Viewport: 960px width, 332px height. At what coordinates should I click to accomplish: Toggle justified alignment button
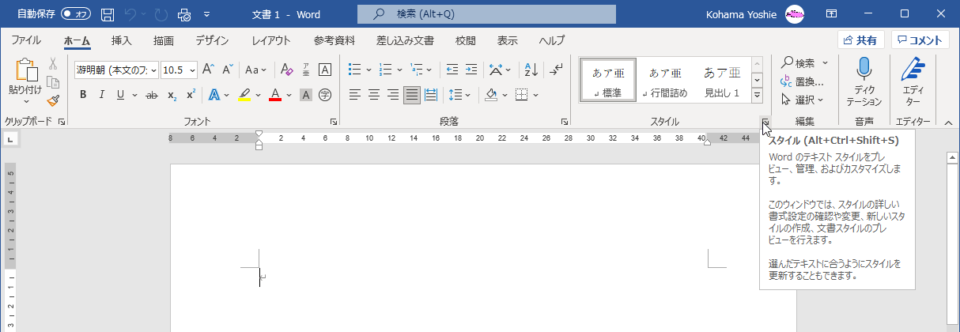[x=412, y=96]
